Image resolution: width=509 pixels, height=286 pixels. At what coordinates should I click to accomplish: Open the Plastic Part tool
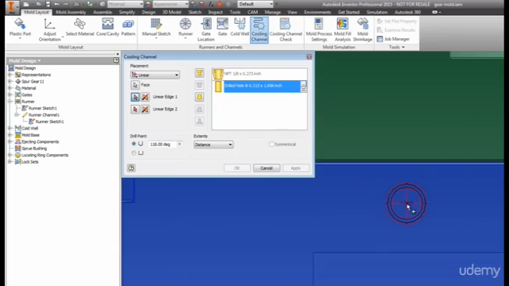(x=20, y=29)
